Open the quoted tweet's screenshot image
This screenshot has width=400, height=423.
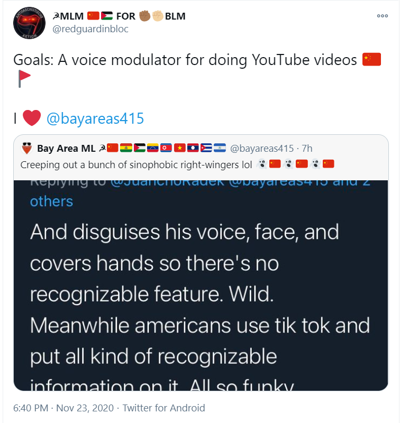[201, 286]
